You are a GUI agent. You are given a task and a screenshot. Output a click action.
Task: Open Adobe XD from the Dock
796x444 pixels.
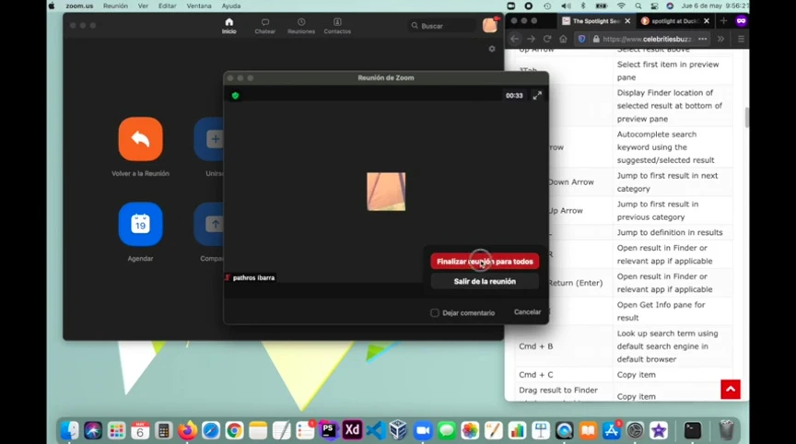click(x=352, y=430)
